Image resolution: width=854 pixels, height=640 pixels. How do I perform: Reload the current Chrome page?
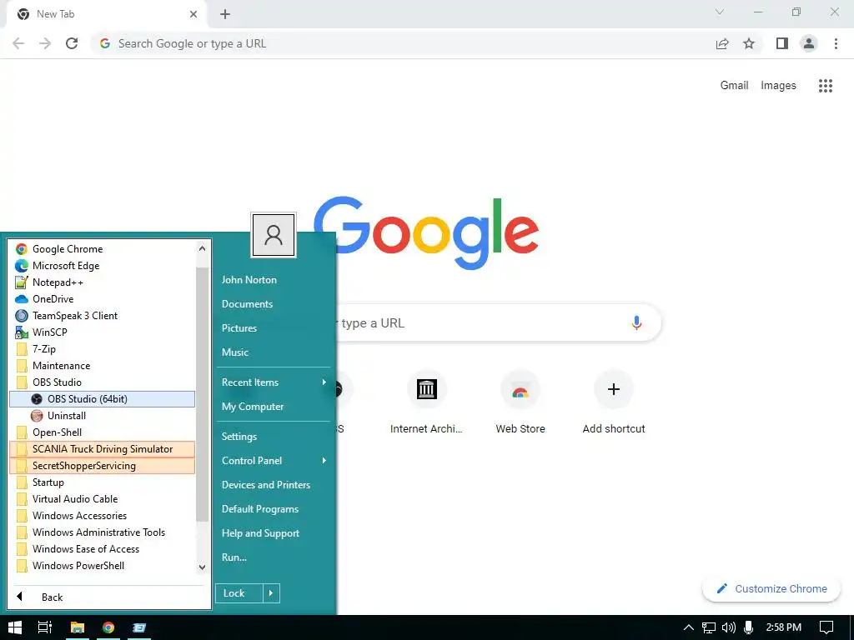(x=72, y=43)
